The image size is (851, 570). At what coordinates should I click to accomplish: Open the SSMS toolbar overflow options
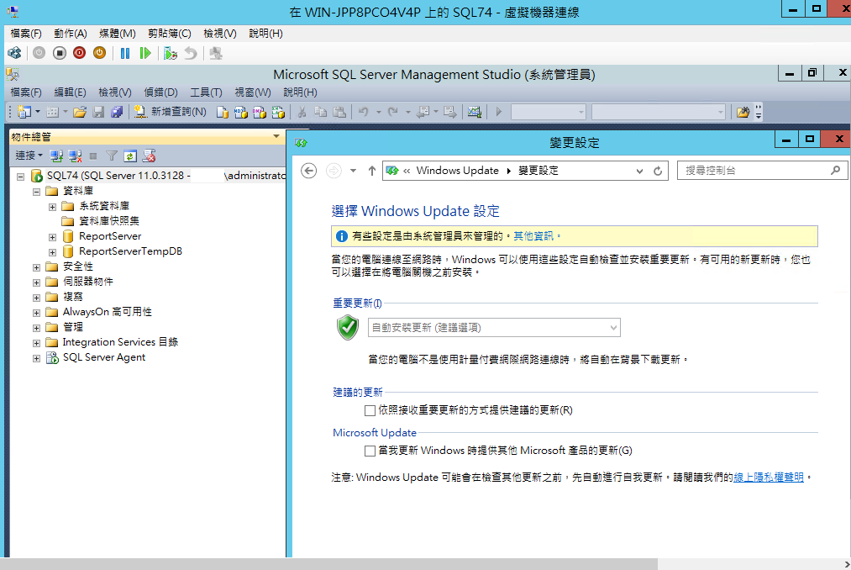point(759,112)
